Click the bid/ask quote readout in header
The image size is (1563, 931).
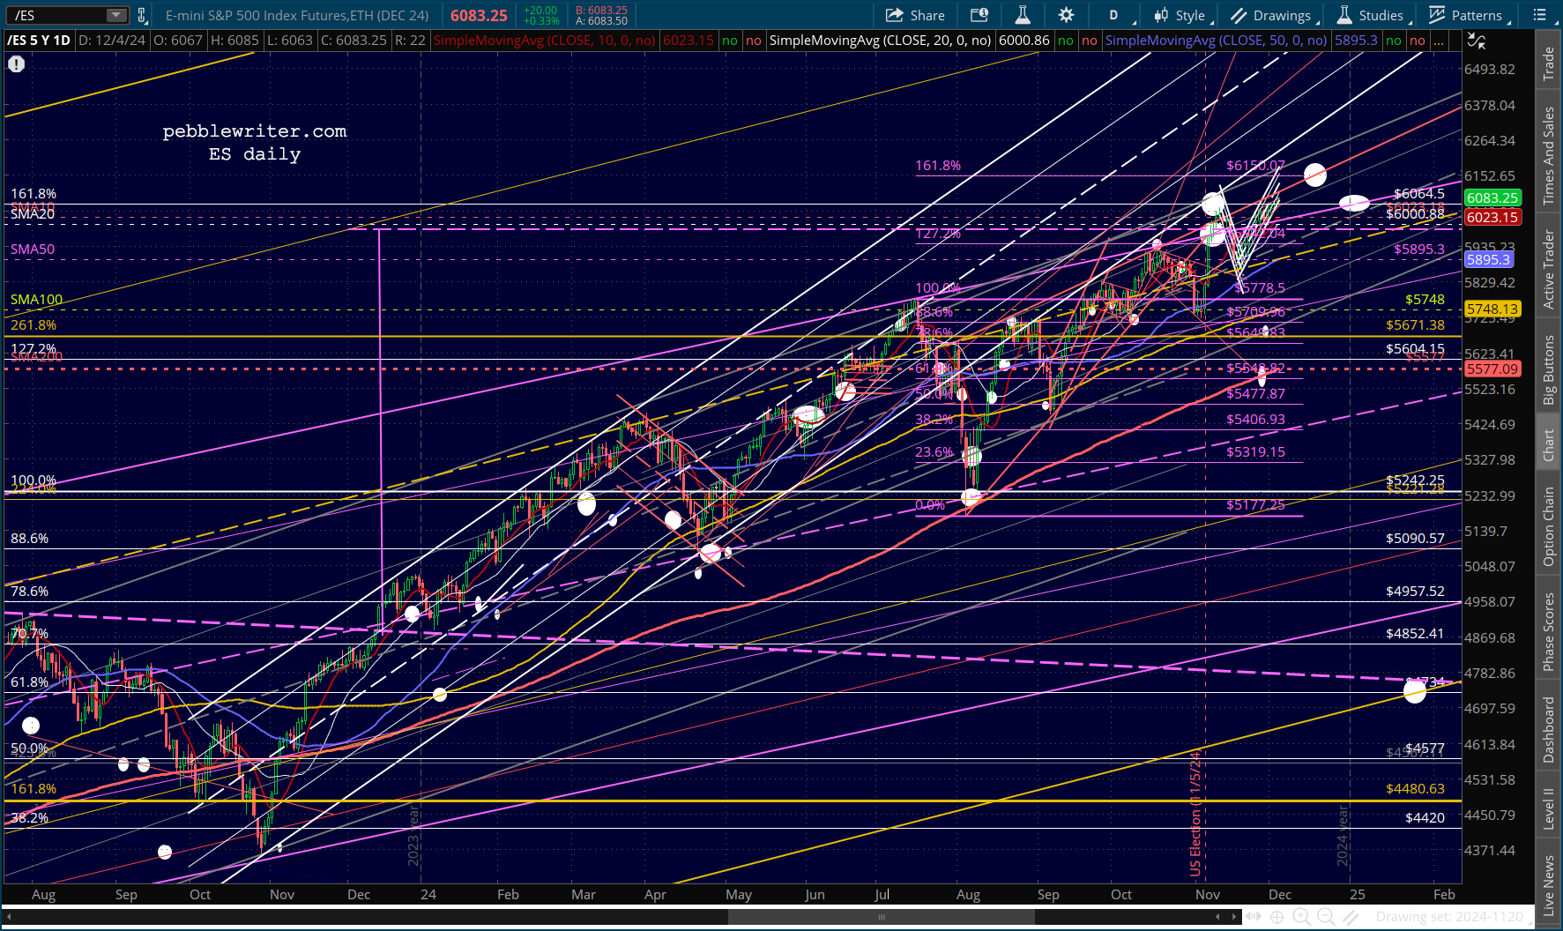click(x=601, y=15)
